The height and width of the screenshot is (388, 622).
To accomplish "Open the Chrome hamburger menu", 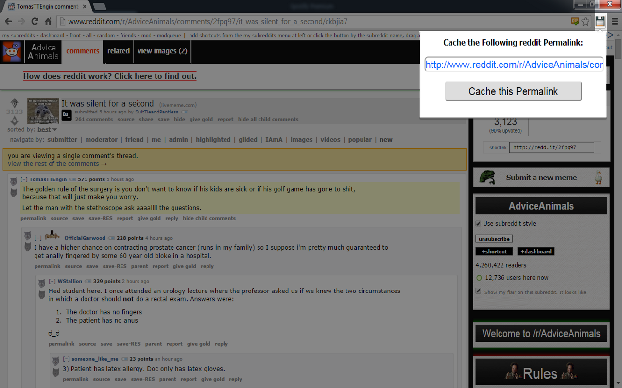I will [615, 21].
